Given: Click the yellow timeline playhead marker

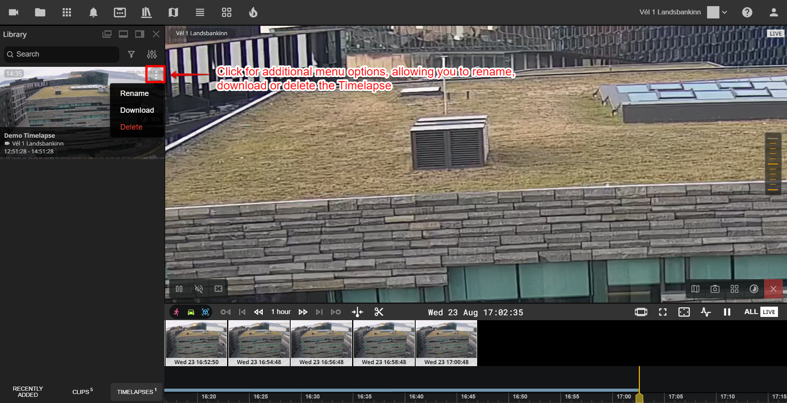Looking at the screenshot, I should [639, 397].
